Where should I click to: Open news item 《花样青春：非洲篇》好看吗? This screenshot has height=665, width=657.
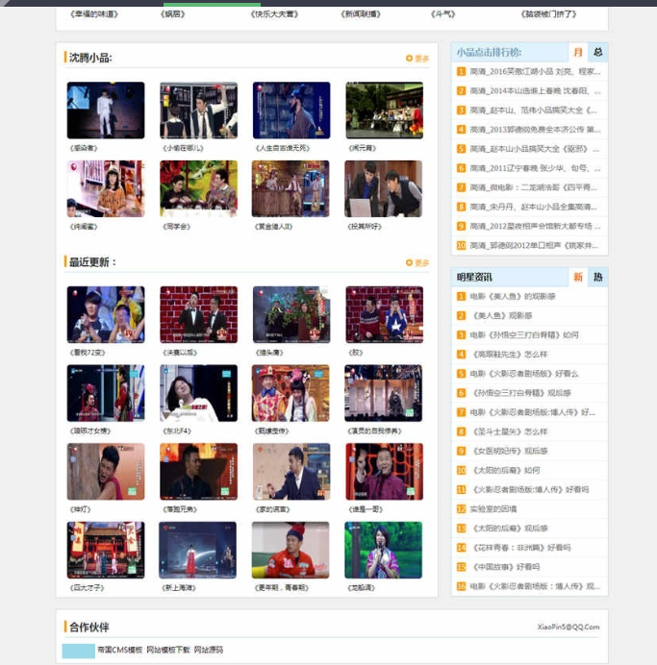click(x=520, y=548)
